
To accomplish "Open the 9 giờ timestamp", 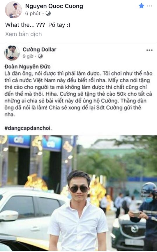I will pyautogui.click(x=28, y=56).
